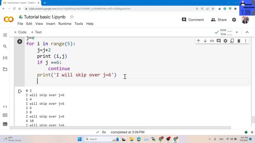Go to browser home page
Image resolution: width=255 pixels, height=143 pixels.
pos(20,9)
